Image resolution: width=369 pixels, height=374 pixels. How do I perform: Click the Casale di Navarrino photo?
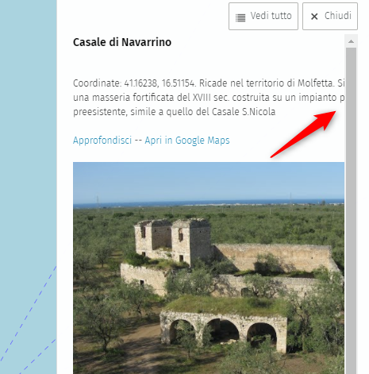209,268
